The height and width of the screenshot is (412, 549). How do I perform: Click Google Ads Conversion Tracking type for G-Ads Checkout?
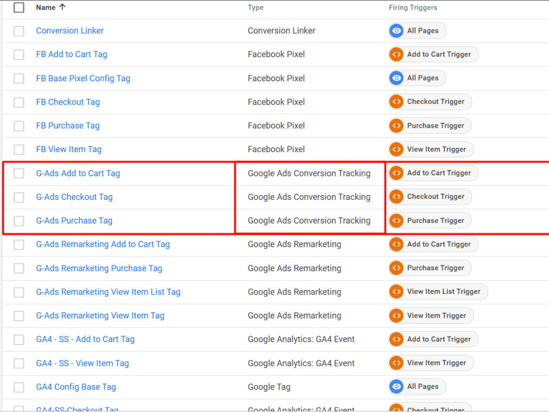(309, 197)
